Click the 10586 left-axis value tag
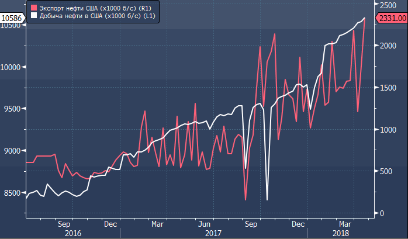This screenshot has height=239, width=408. tap(12, 19)
